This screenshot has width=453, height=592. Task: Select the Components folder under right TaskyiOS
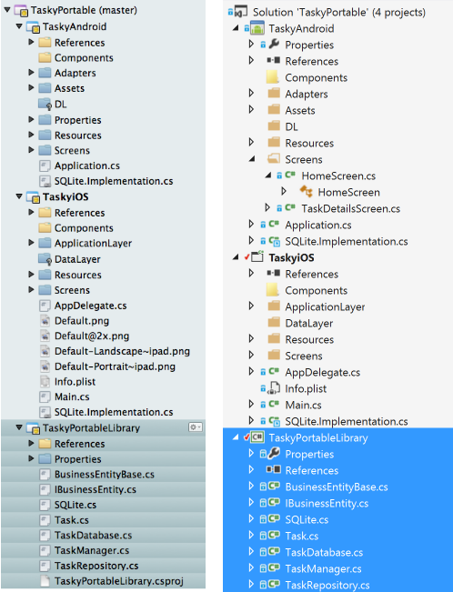(x=316, y=290)
